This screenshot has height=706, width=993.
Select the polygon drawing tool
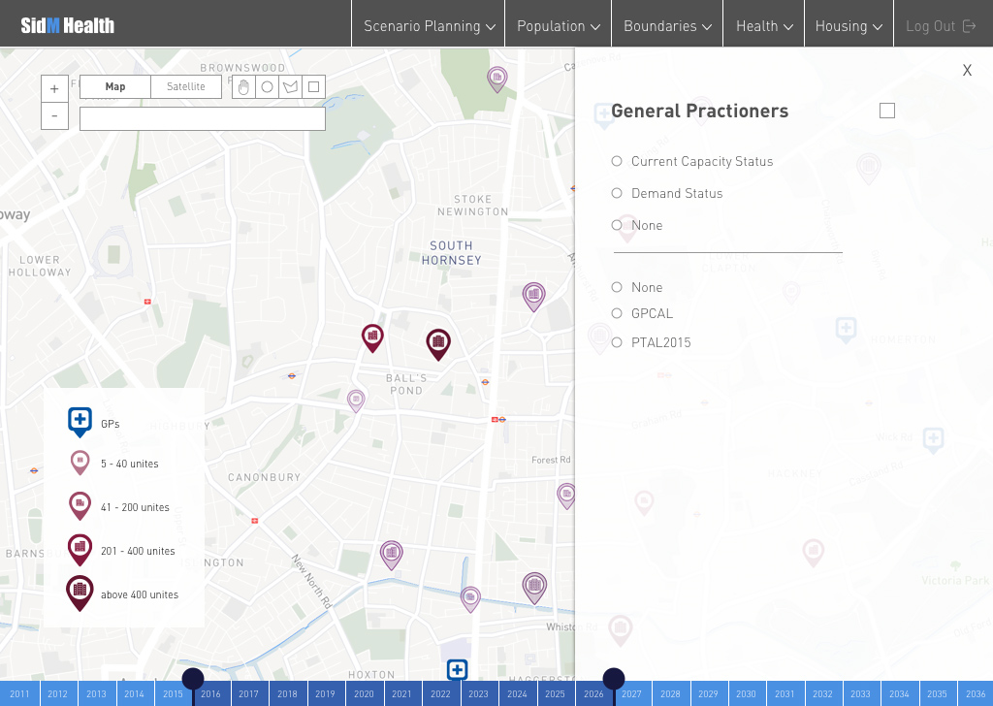(x=290, y=87)
